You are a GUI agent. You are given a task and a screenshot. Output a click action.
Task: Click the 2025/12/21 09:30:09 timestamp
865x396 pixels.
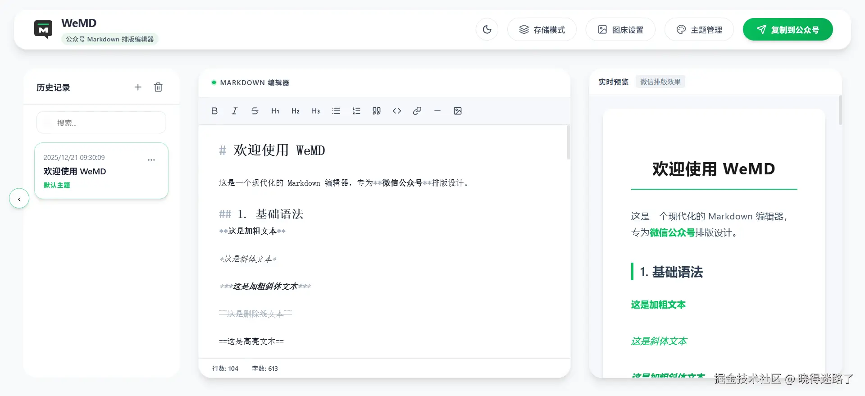[x=74, y=157]
